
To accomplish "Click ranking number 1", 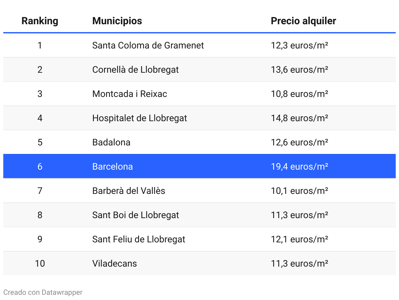I will [x=40, y=45].
